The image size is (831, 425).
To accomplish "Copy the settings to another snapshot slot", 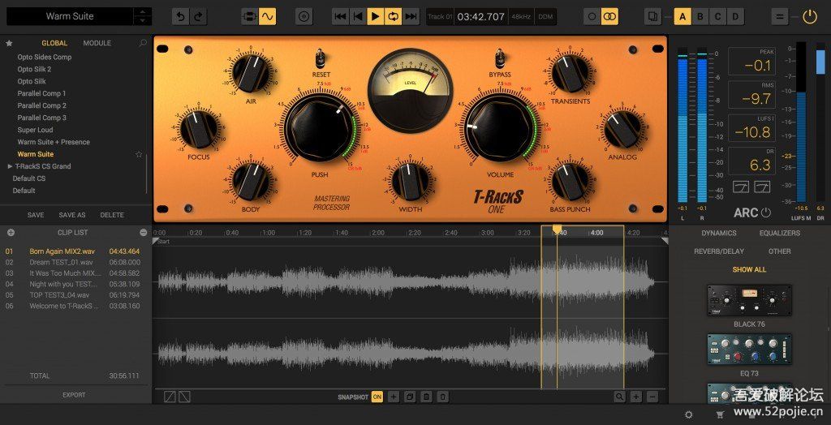I will tap(653, 17).
